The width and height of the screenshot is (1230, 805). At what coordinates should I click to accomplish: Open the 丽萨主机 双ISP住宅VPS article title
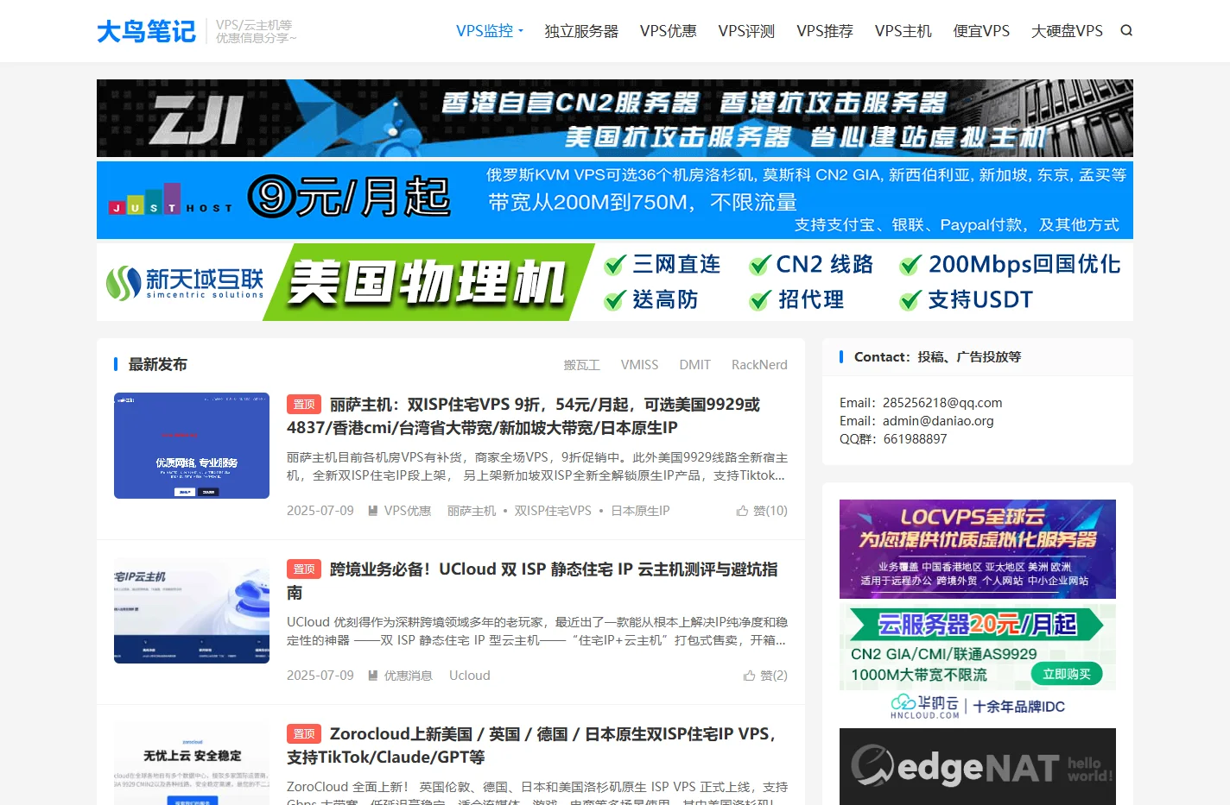[x=523, y=416]
